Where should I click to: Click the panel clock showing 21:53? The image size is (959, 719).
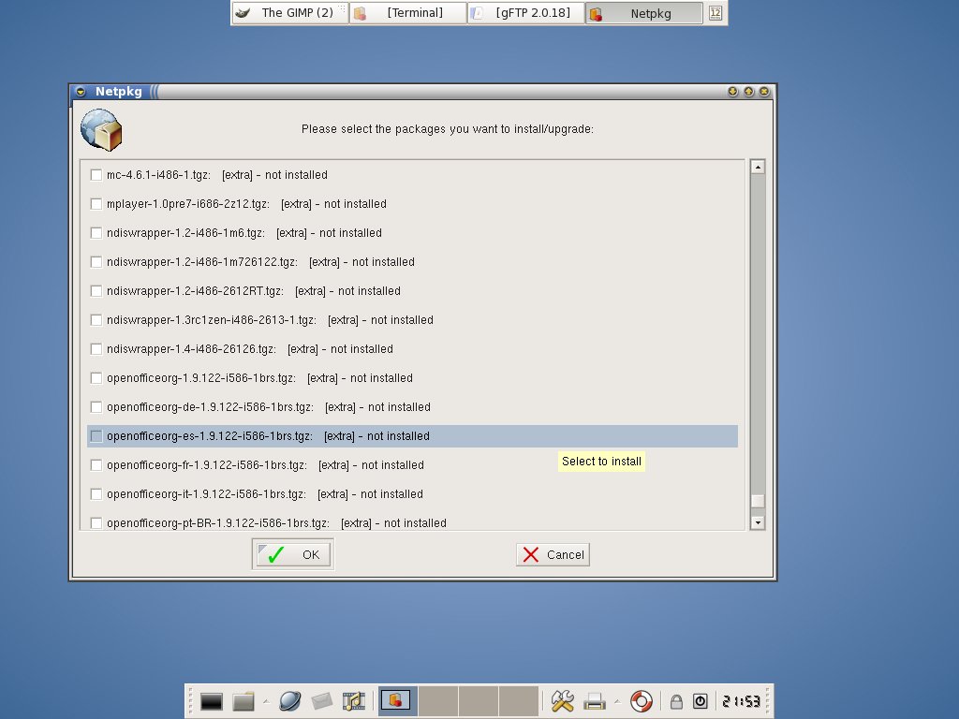742,701
